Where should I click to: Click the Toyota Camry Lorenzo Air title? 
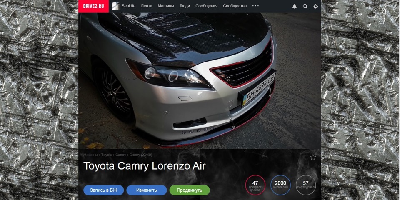(x=145, y=166)
